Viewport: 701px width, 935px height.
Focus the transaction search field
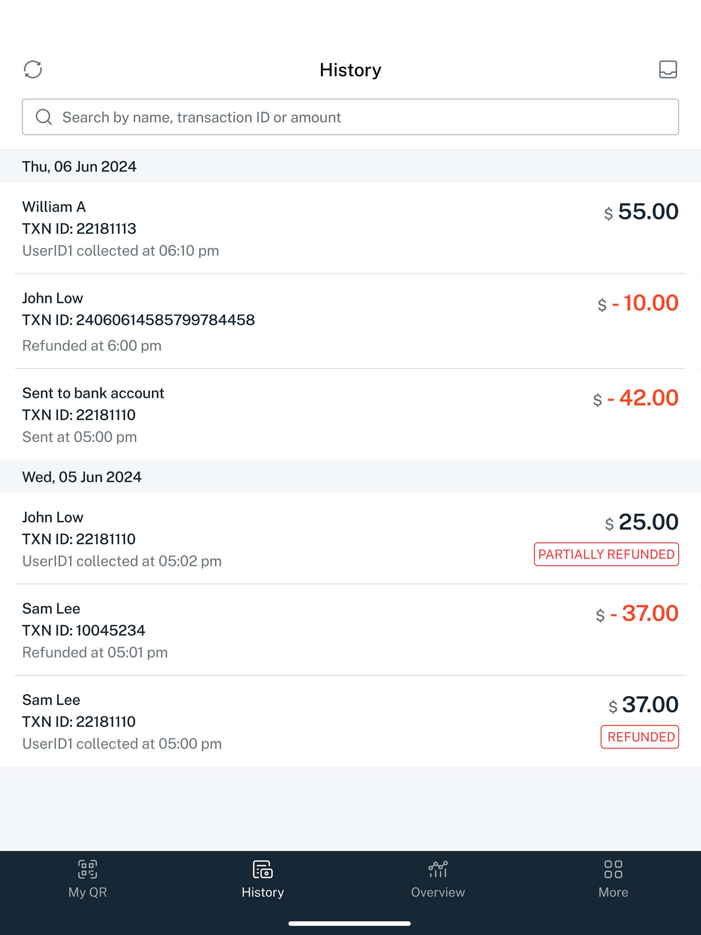point(363,117)
